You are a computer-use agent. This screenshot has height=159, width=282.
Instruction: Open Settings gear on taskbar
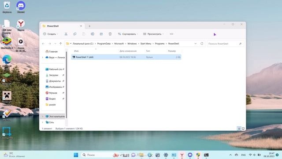coord(166,155)
